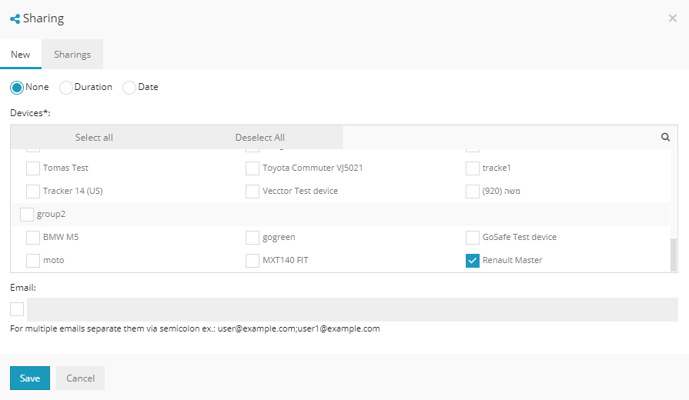Check the (920) משה device checkbox

coord(473,192)
